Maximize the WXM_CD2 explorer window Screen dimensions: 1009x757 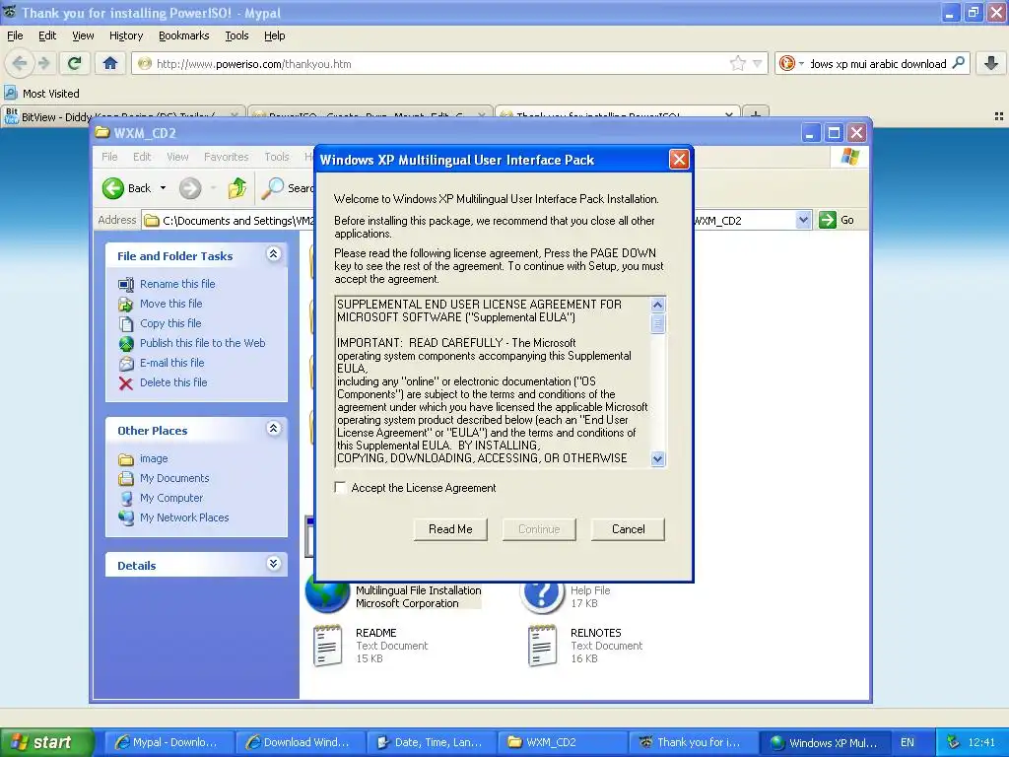[834, 133]
